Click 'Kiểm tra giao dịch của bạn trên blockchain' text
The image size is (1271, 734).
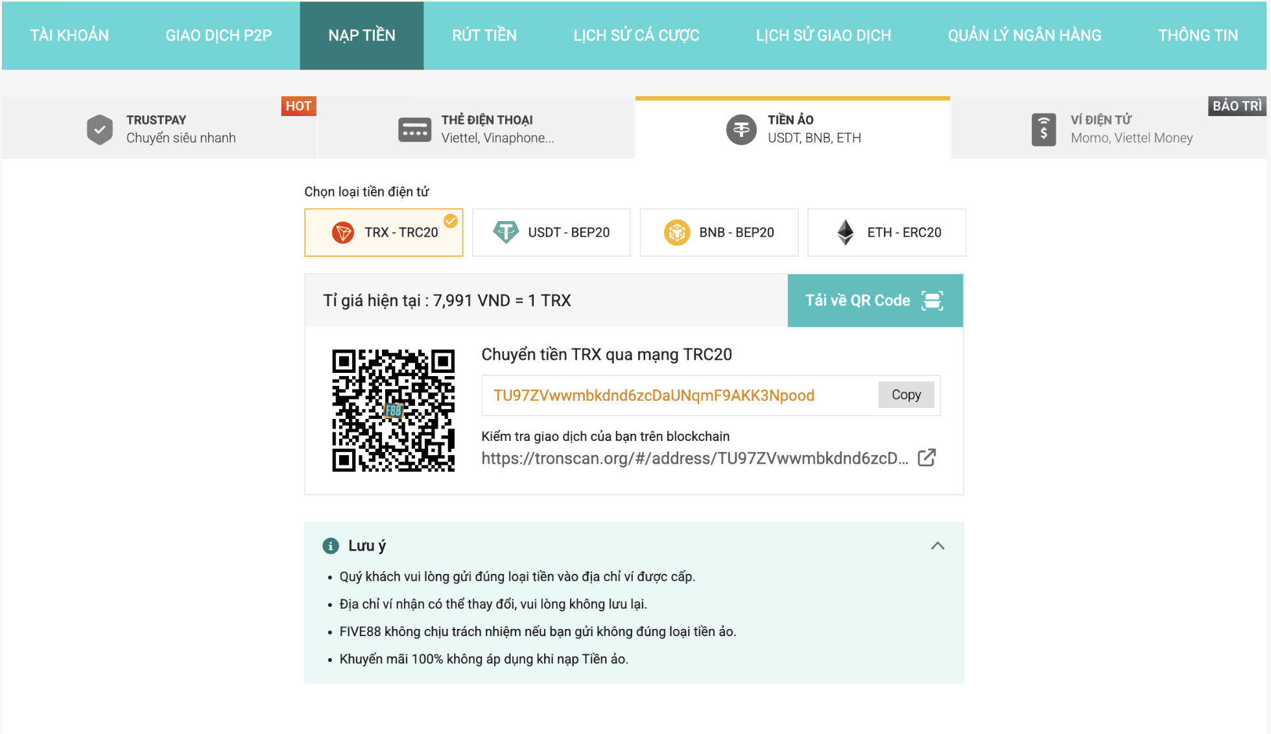606,436
